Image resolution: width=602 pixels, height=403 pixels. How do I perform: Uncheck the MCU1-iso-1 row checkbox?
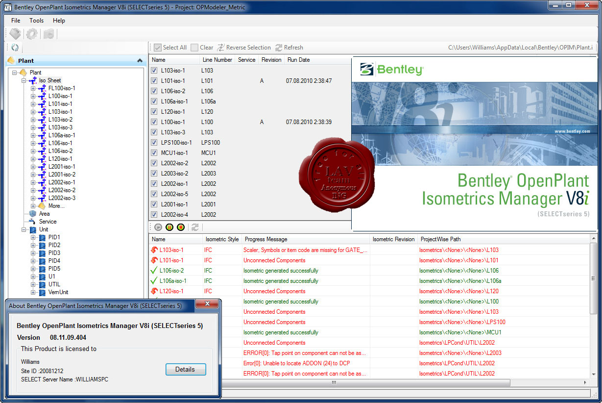(x=154, y=153)
